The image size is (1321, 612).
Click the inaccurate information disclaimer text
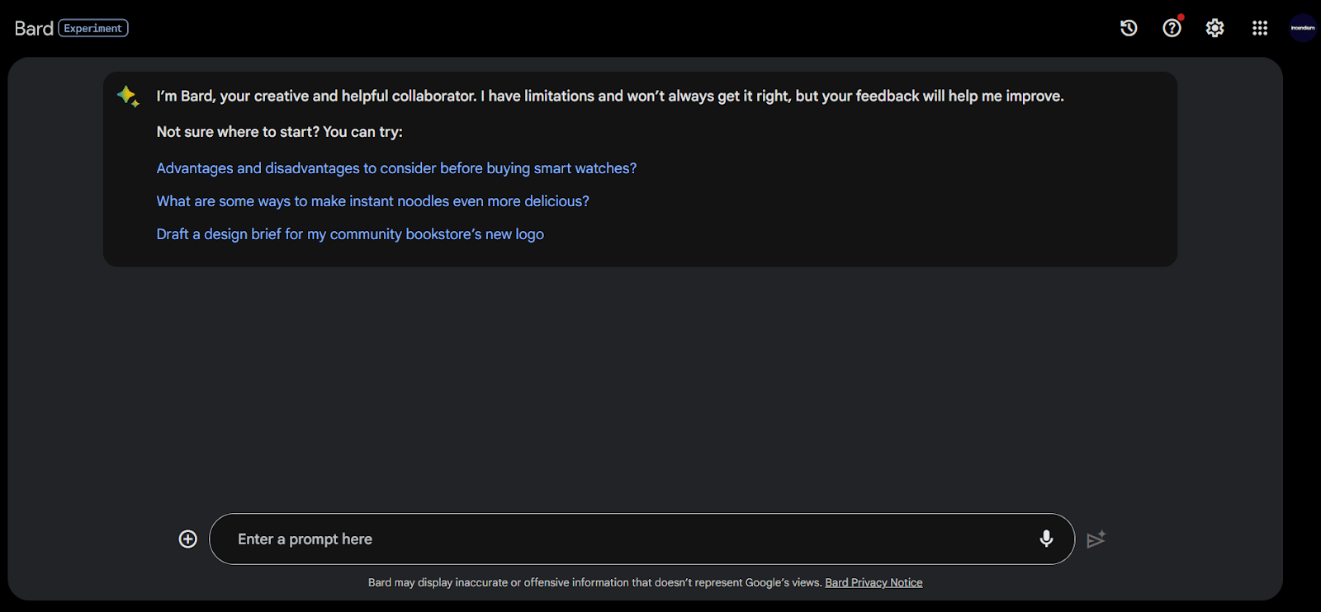[x=594, y=582]
